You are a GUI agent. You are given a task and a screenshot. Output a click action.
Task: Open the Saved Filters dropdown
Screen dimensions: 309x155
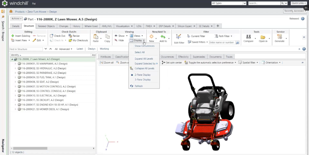pos(198,42)
